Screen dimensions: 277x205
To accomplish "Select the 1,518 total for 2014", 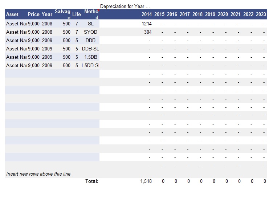I will point(146,181).
